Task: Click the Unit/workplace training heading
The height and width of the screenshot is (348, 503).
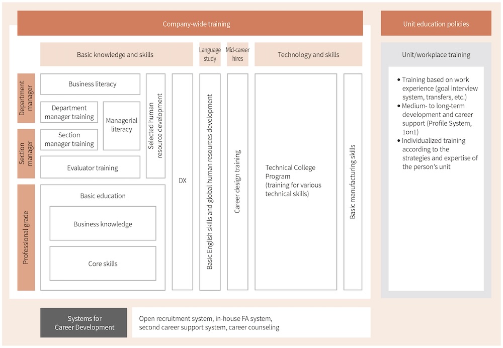Action: tap(436, 54)
